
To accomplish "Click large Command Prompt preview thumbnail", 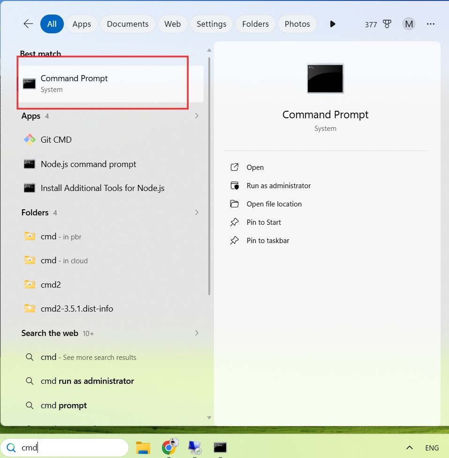I will click(325, 78).
